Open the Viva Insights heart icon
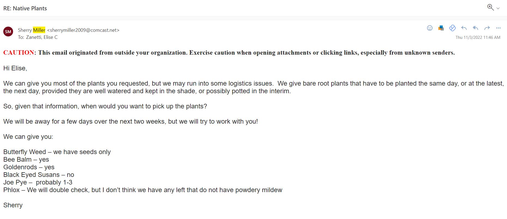 pyautogui.click(x=453, y=28)
